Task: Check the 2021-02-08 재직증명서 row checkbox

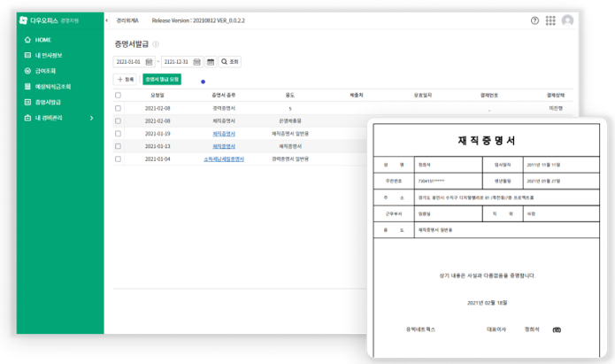Action: coord(118,121)
